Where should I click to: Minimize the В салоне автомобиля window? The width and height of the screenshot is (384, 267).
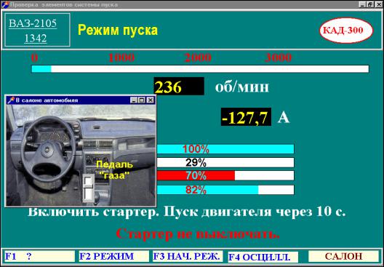[x=134, y=100]
